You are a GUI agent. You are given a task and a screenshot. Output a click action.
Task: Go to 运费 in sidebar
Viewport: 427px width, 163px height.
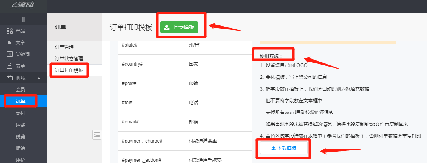pos(20,125)
